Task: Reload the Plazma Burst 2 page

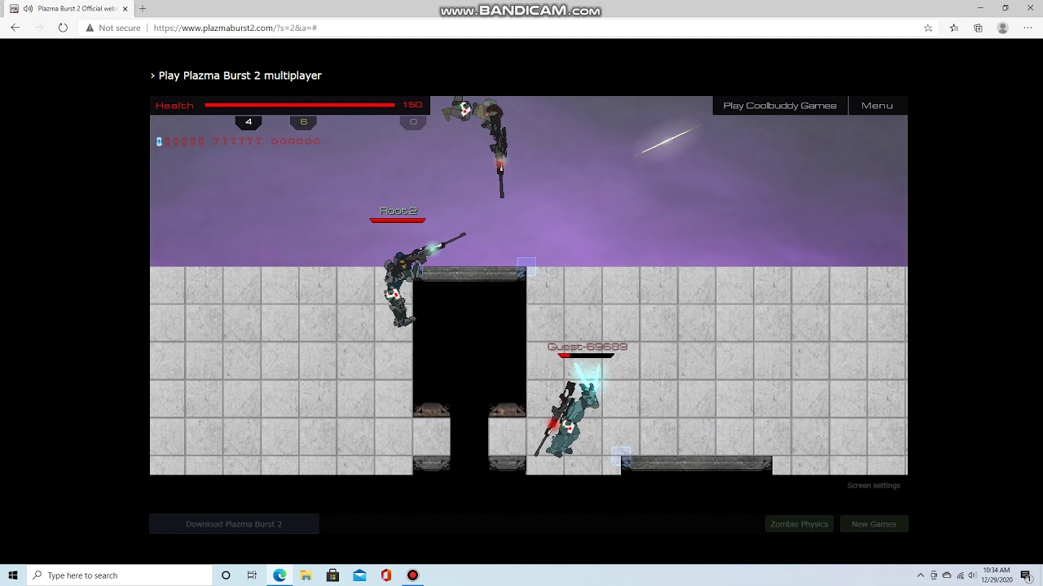Action: tap(63, 28)
